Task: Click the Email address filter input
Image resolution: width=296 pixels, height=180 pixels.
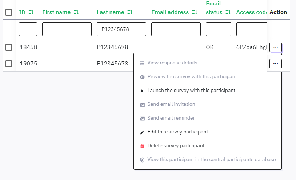Action: 176,29
